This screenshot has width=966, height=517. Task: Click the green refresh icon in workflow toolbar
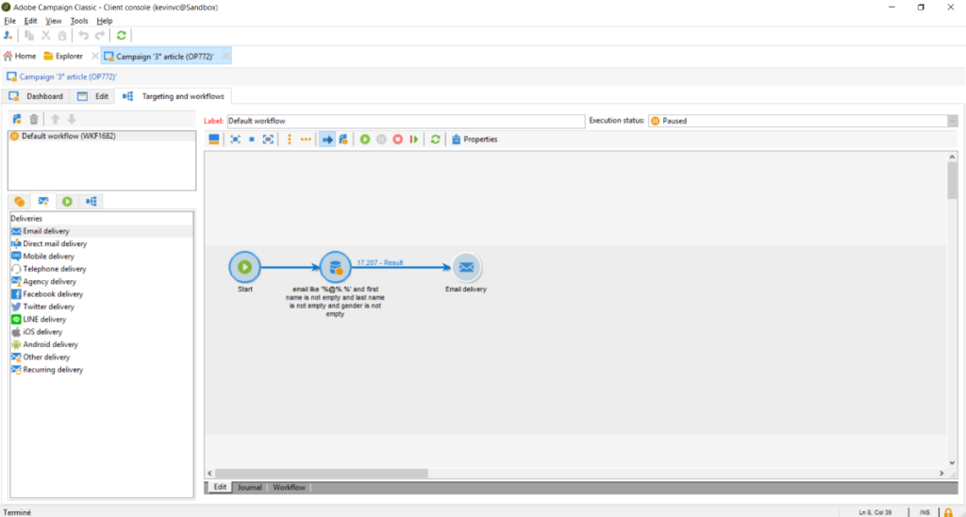tap(435, 140)
